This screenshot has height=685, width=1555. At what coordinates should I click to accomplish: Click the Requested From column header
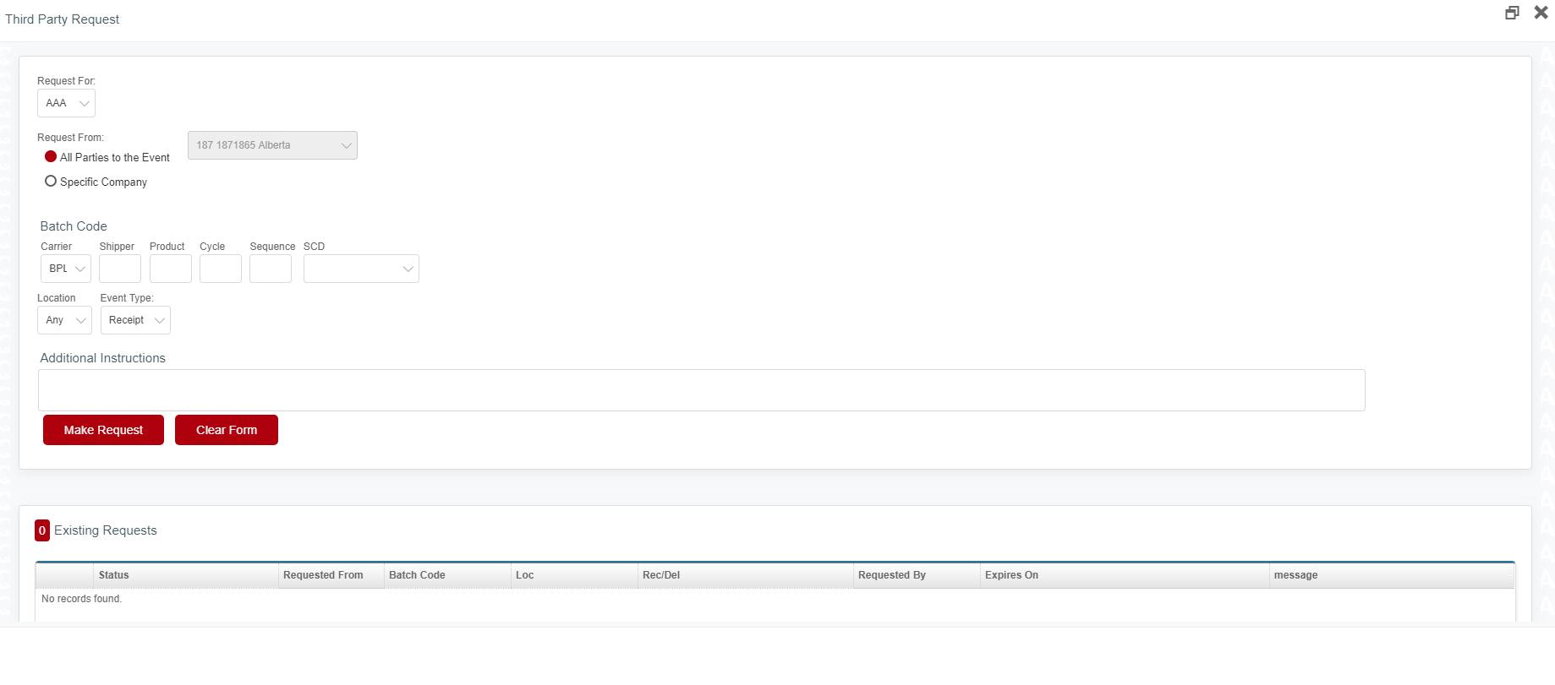click(323, 575)
